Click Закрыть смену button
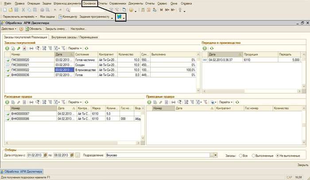This screenshot has height=180, width=310. pos(56,29)
